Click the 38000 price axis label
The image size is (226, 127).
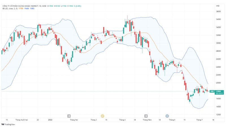(218, 11)
